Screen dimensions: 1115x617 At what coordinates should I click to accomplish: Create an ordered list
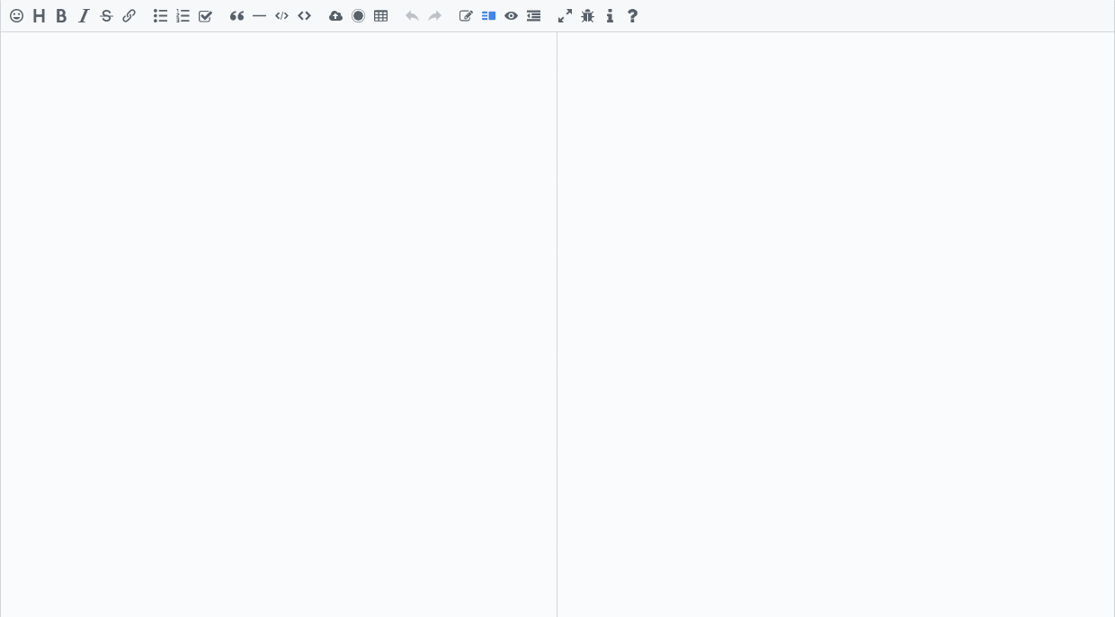pos(183,15)
